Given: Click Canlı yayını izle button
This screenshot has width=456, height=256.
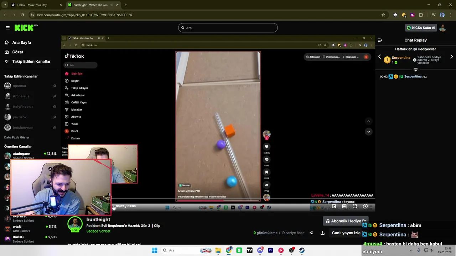Looking at the screenshot, I should [346, 233].
